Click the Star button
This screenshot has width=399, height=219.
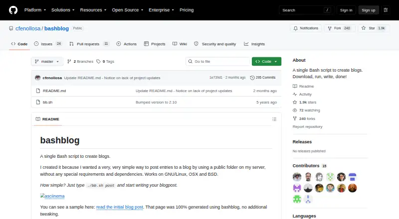click(374, 28)
